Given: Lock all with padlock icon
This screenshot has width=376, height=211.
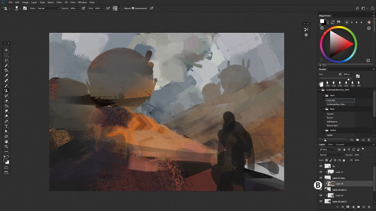Looking at the screenshot, I should pyautogui.click(x=344, y=160).
